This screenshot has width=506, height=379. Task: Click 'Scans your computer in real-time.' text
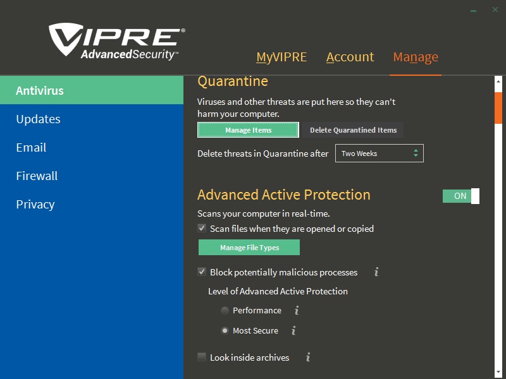[264, 214]
